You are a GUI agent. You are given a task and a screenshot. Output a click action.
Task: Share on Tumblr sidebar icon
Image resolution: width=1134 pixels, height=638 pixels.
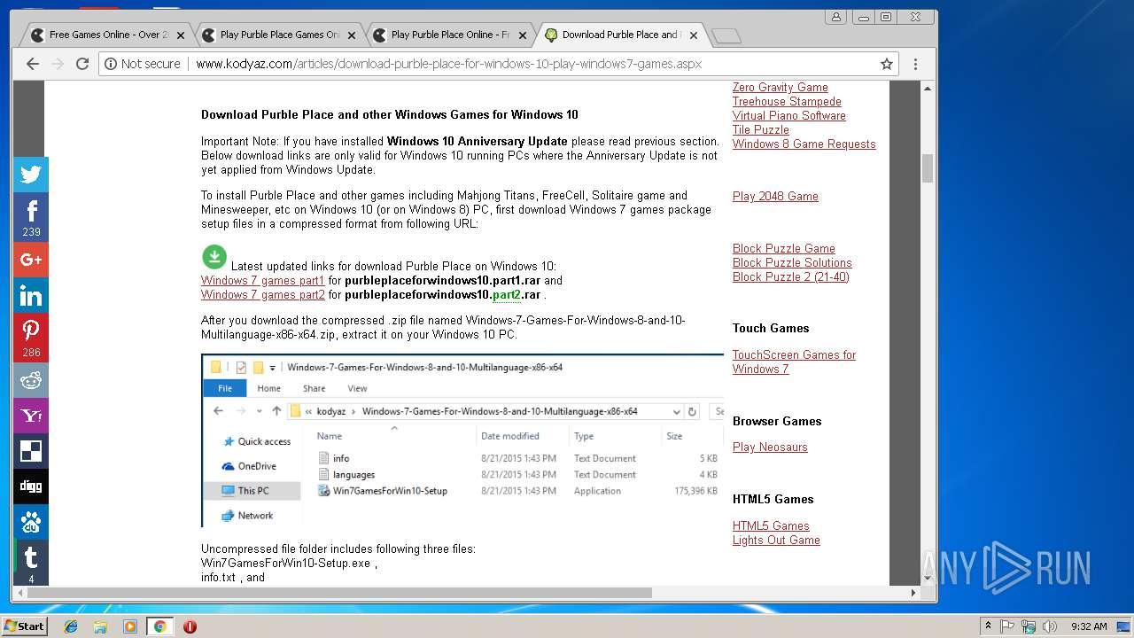click(31, 563)
